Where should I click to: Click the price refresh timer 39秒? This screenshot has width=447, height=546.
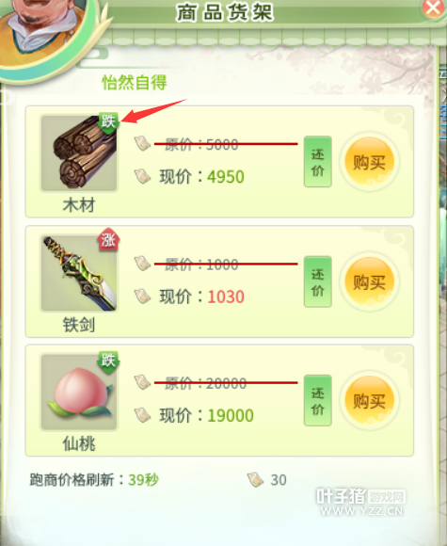(143, 480)
